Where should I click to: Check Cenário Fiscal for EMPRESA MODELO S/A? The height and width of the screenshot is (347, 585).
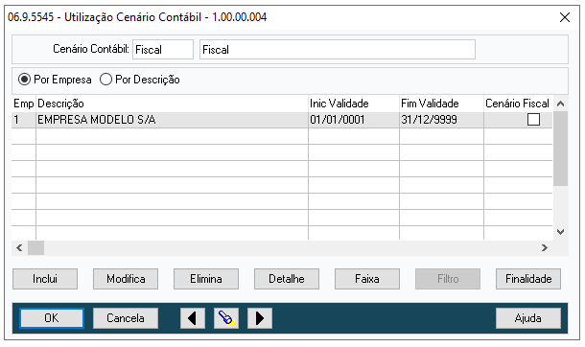tap(533, 120)
